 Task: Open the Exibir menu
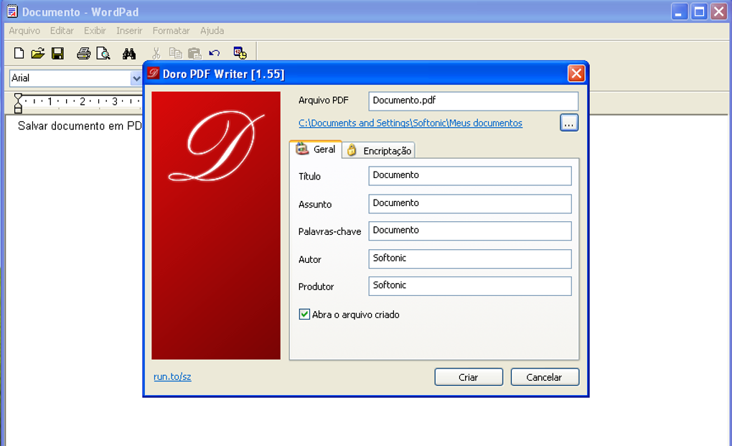coord(95,31)
